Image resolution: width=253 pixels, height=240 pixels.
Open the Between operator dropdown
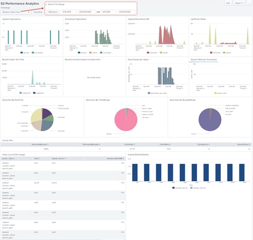(53, 12)
